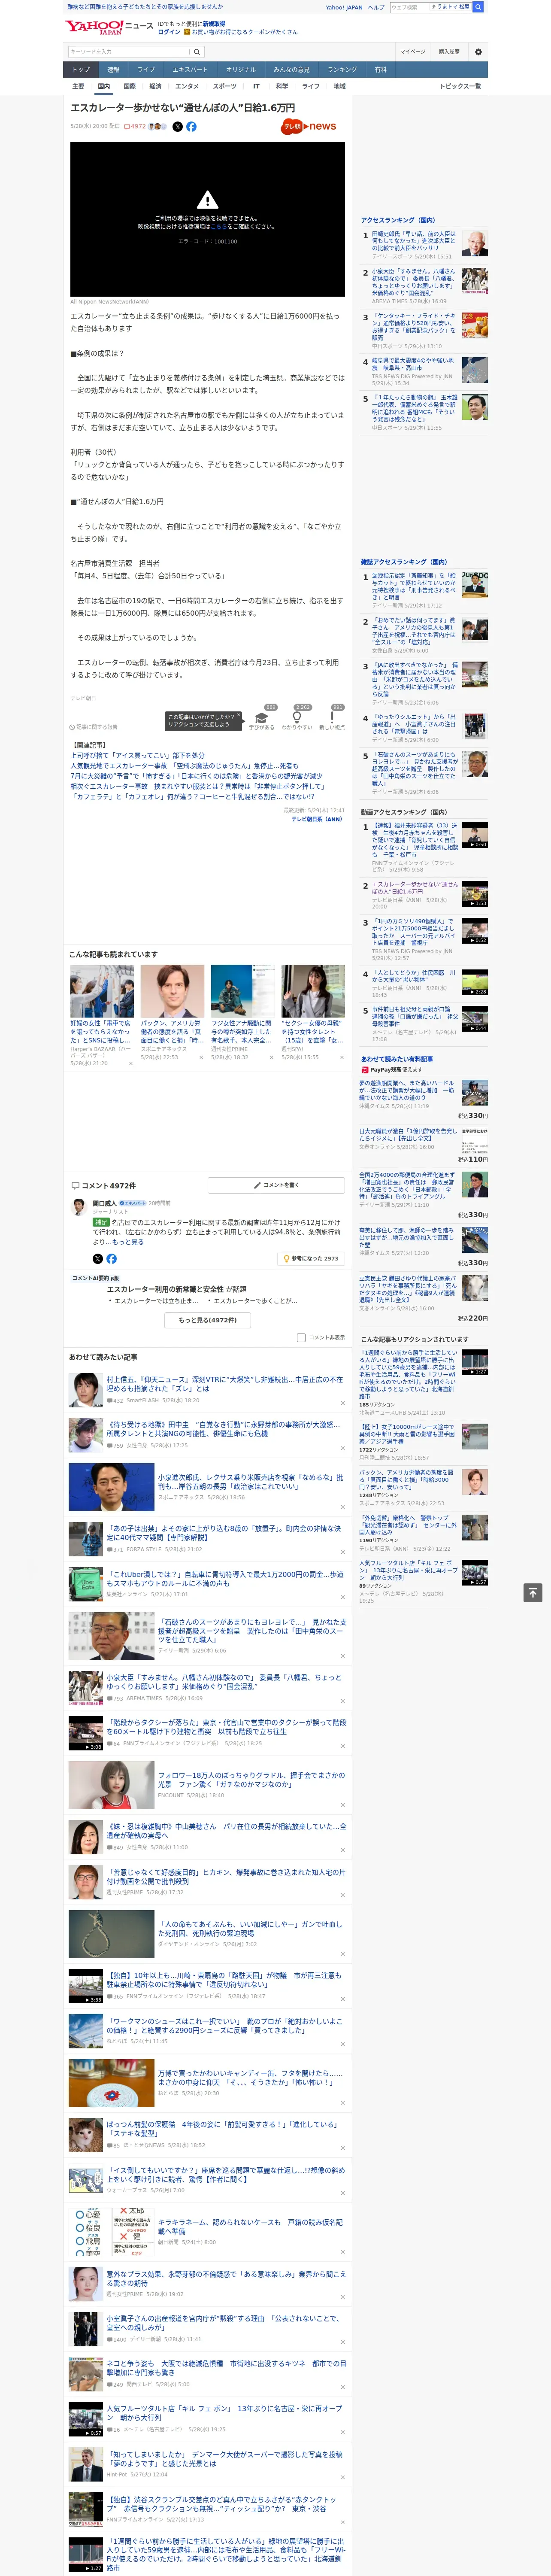Report the article via 記事に関する報告
The height and width of the screenshot is (2576, 551).
[94, 727]
